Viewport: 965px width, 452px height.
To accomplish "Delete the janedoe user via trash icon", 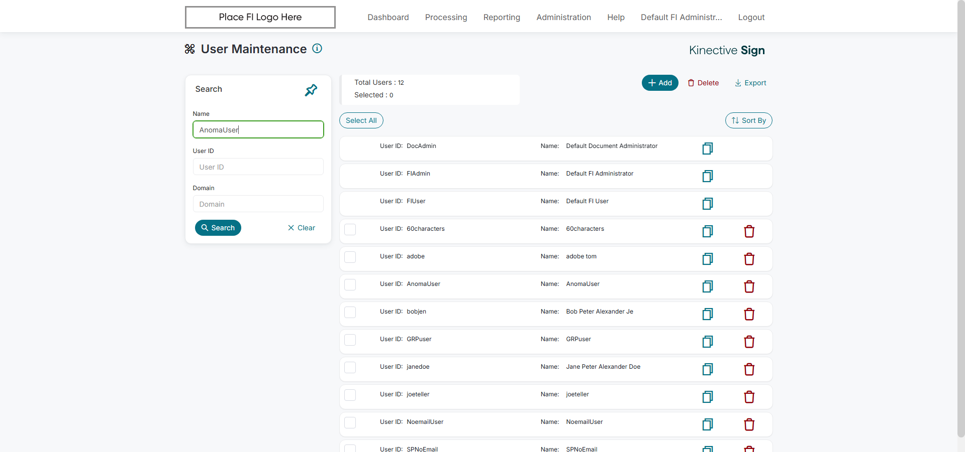I will click(749, 369).
